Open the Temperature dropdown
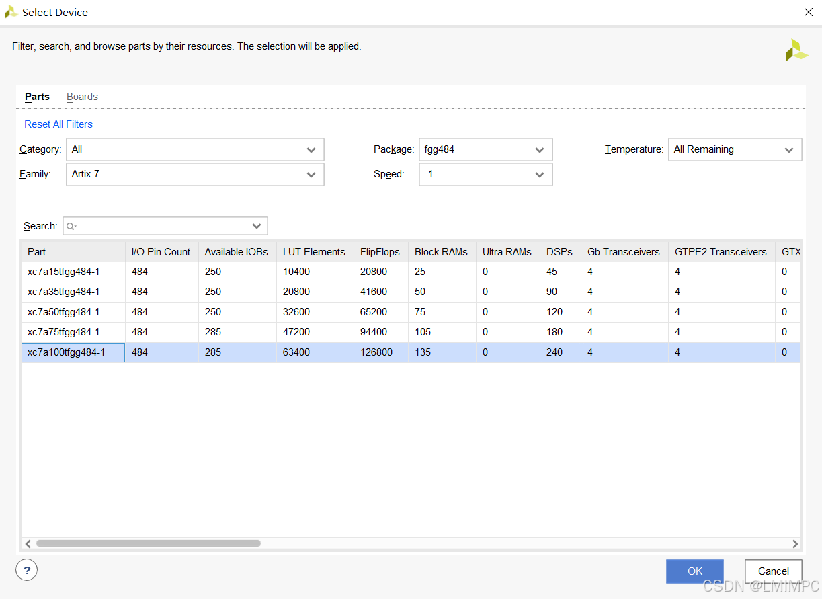This screenshot has width=822, height=599. [x=735, y=149]
